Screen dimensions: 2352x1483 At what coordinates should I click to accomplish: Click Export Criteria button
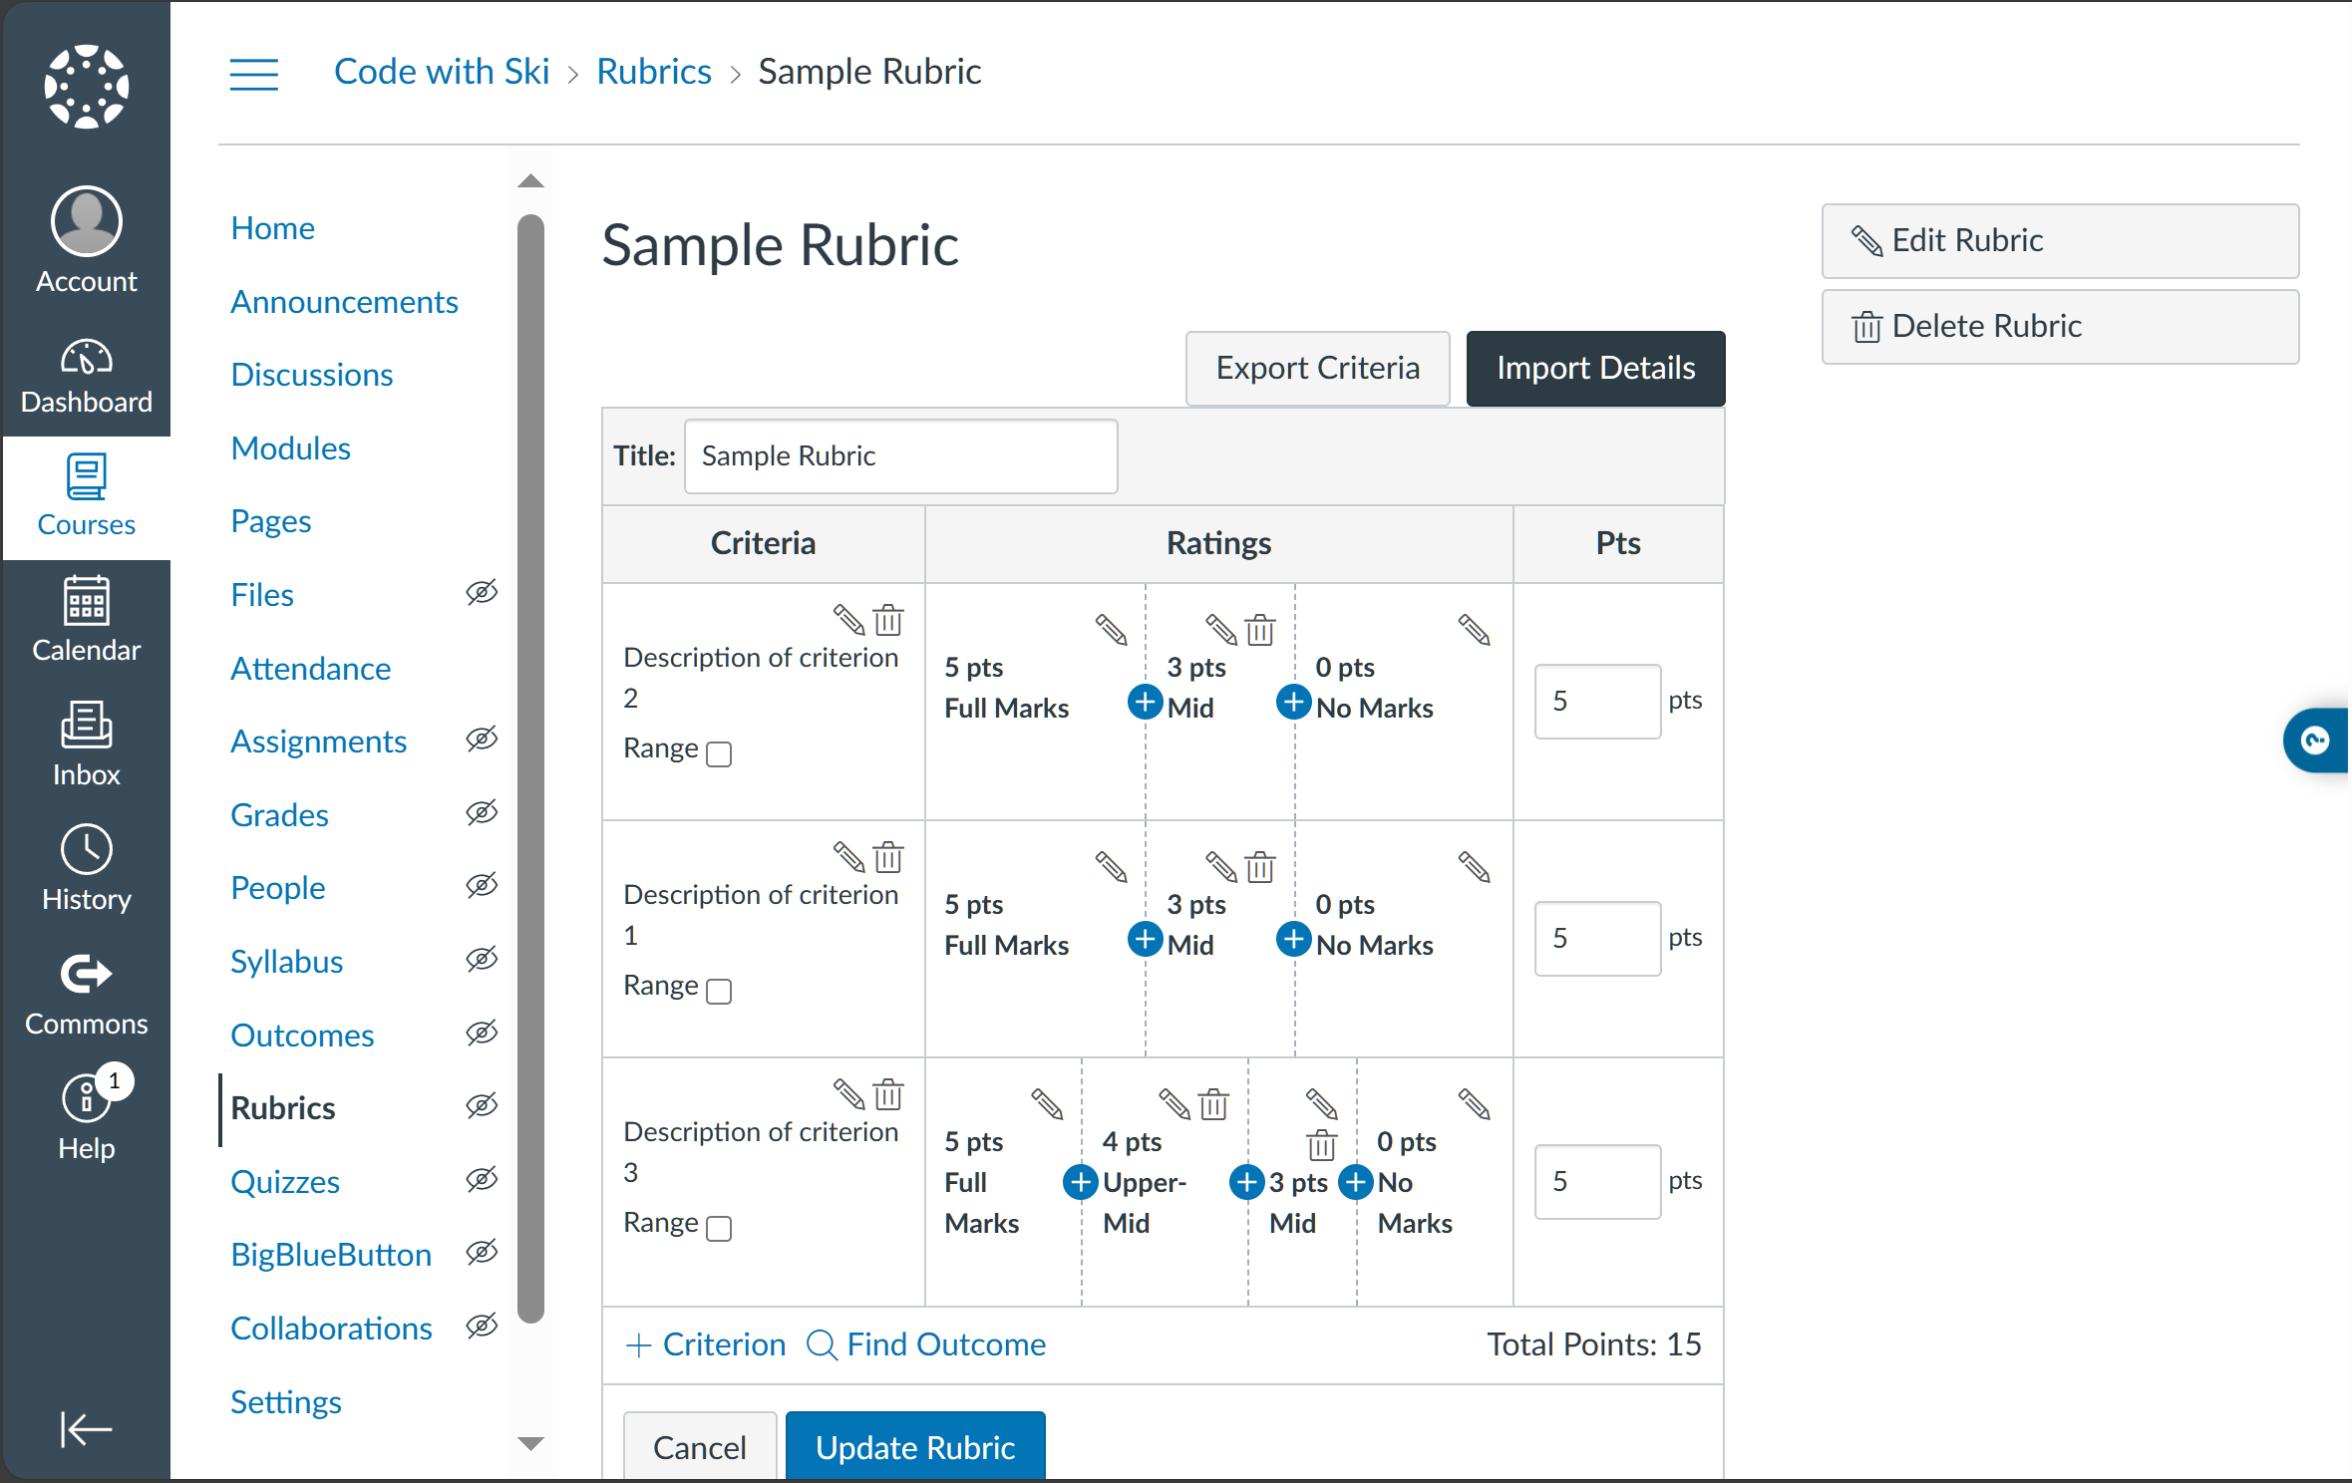(x=1318, y=369)
